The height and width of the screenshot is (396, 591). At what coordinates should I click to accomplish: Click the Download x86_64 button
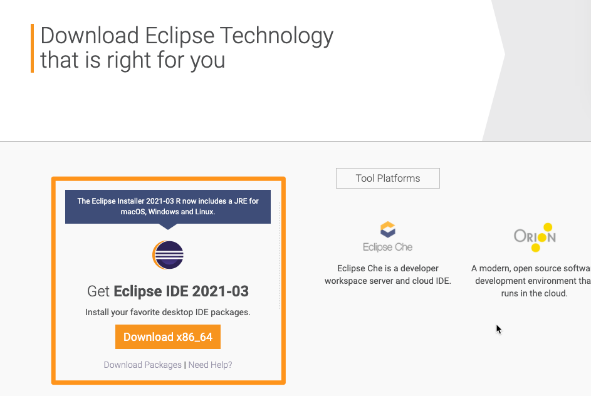(x=168, y=337)
